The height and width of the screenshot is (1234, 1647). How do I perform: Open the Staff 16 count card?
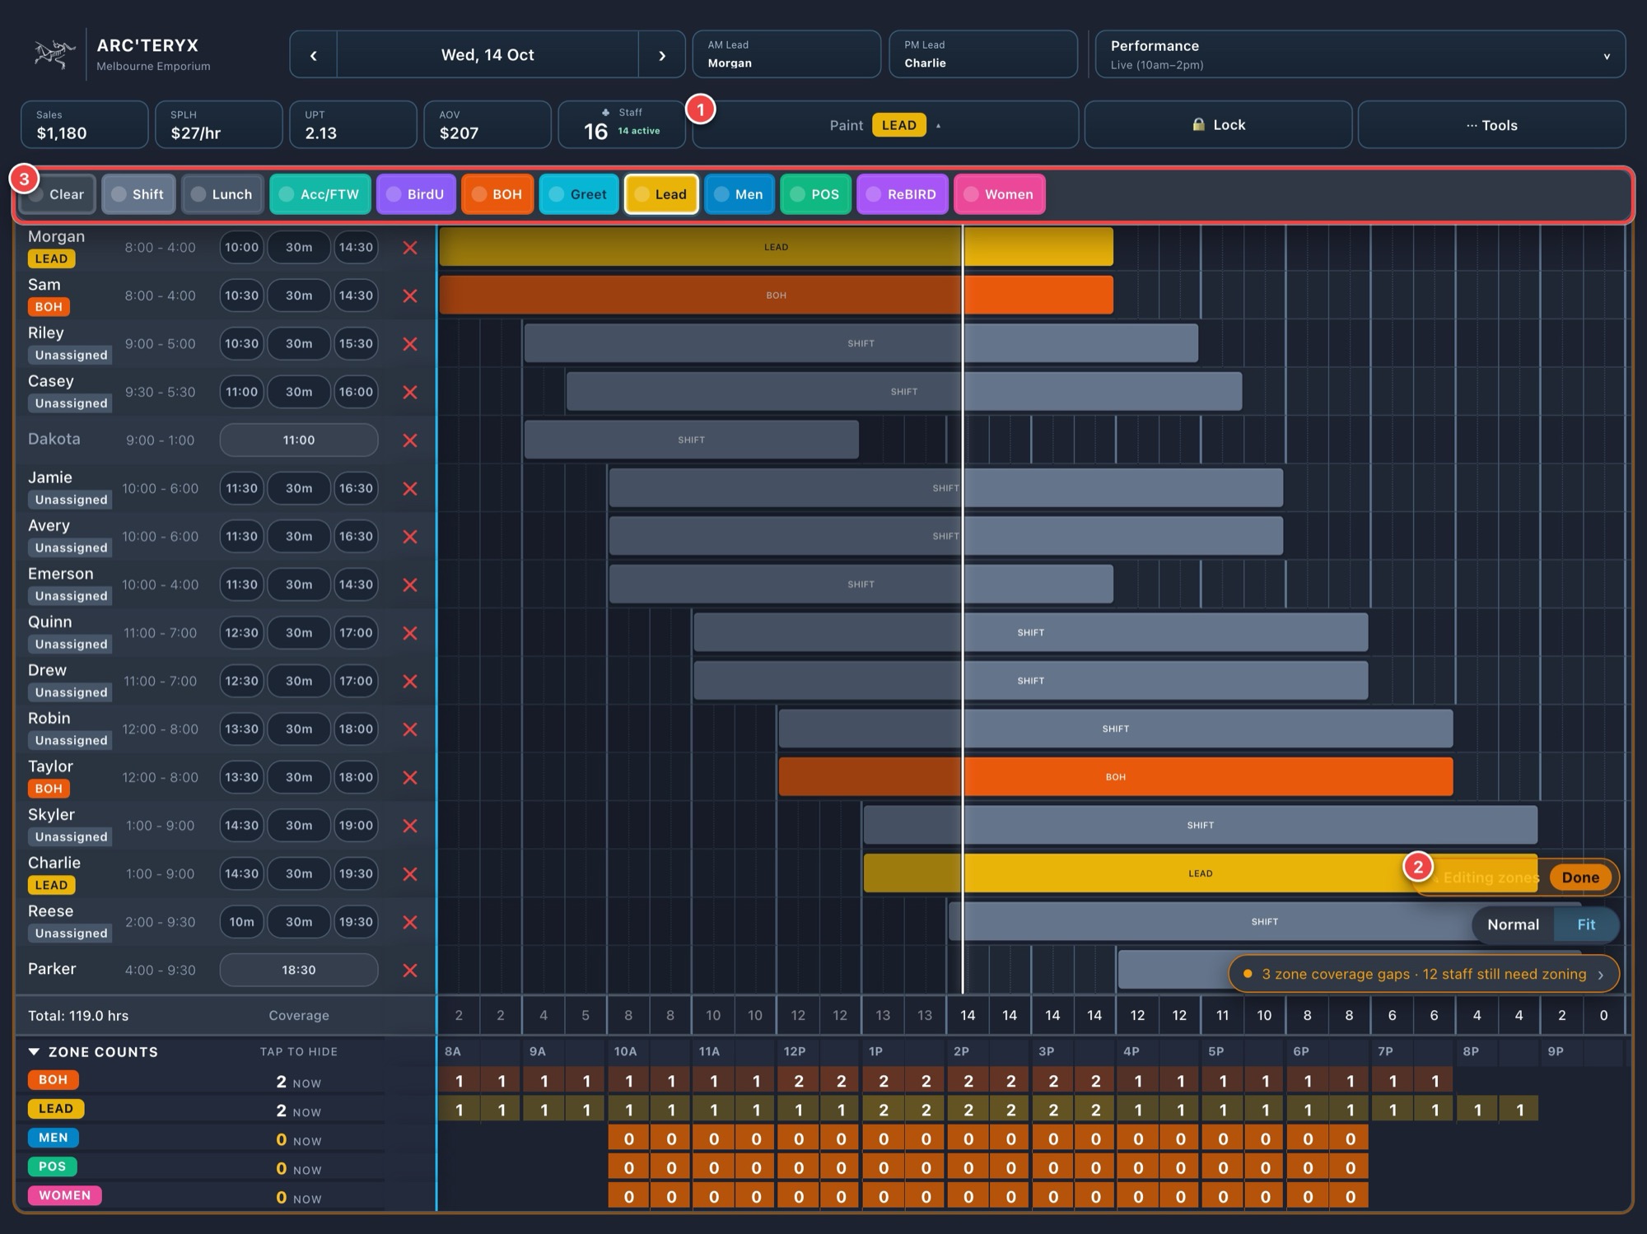click(x=622, y=124)
